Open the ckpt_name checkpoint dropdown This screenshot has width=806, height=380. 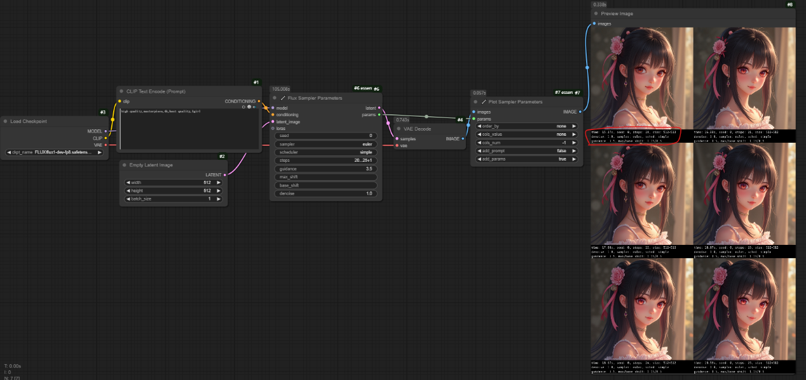54,152
